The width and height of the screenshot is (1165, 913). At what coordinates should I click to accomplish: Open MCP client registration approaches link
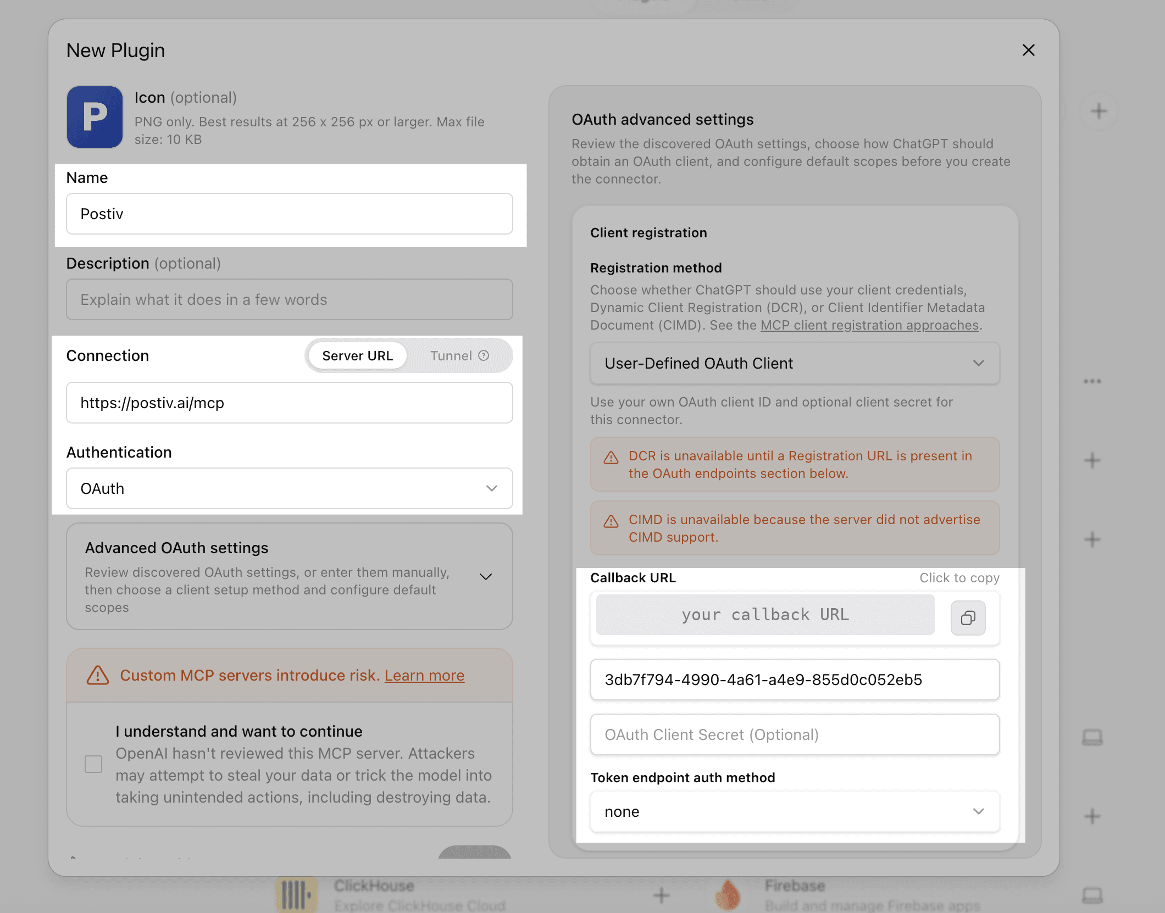(x=869, y=325)
